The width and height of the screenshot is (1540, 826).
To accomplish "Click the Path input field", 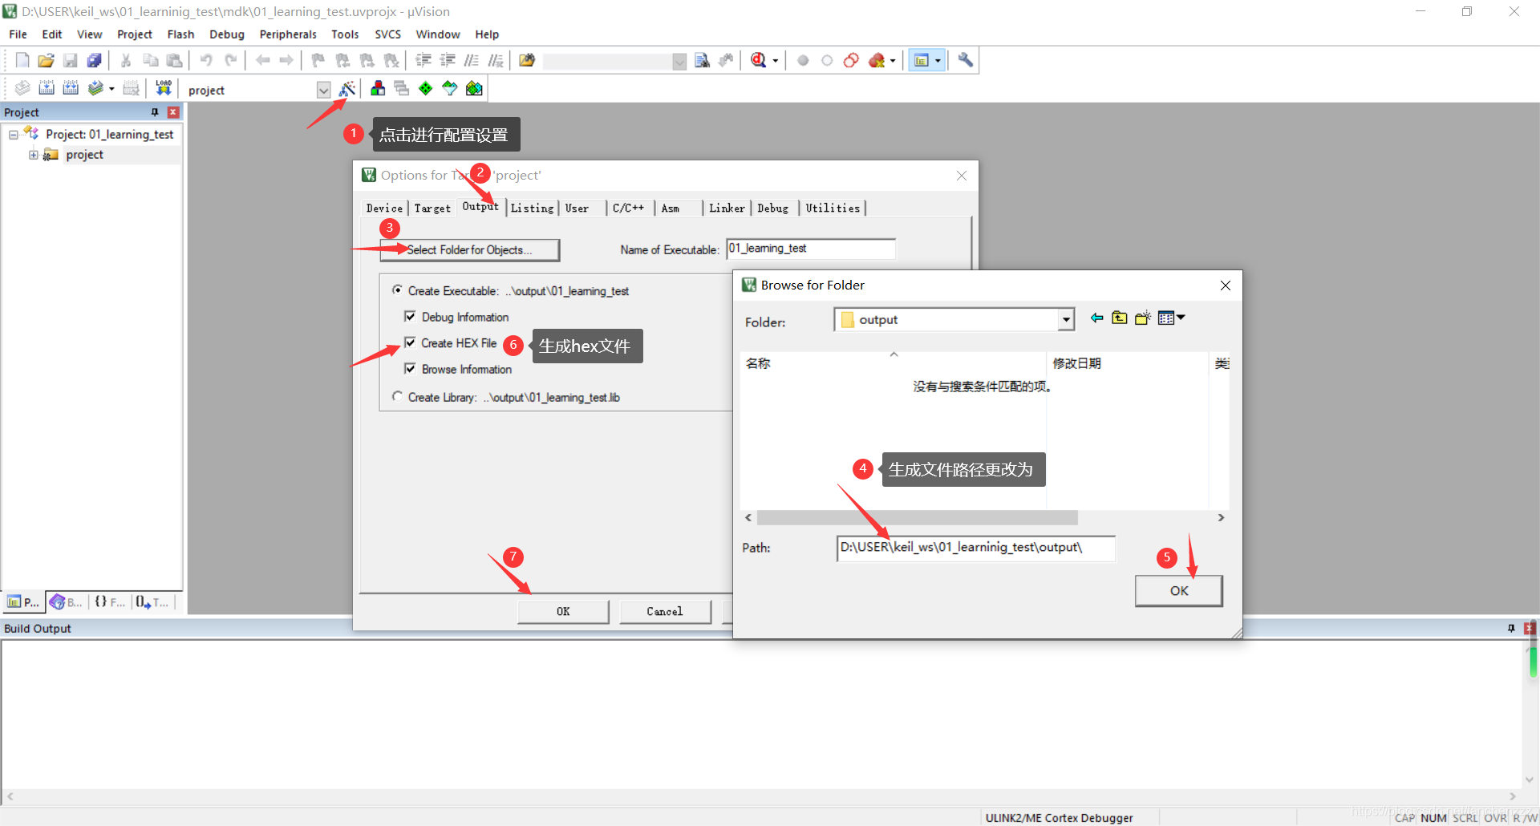I will (x=976, y=549).
